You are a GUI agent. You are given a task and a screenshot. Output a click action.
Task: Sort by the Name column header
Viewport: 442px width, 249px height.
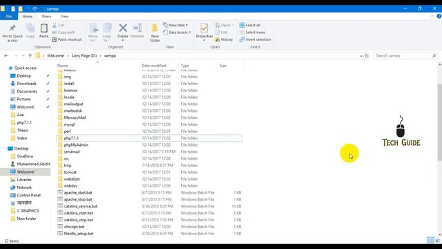point(97,66)
